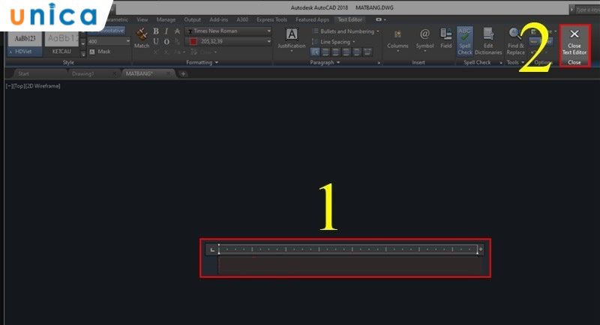This screenshot has width=600, height=325.
Task: Click the Top view control label
Action: 19,86
